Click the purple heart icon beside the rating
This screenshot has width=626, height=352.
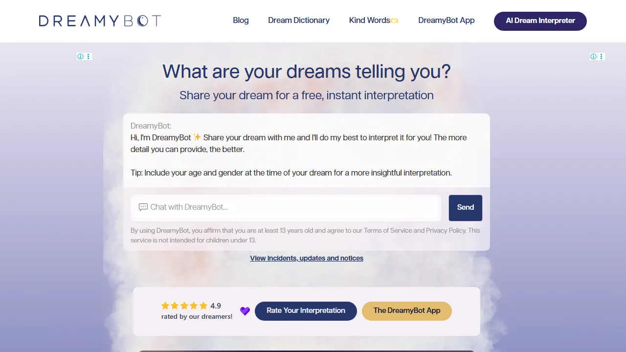245,311
